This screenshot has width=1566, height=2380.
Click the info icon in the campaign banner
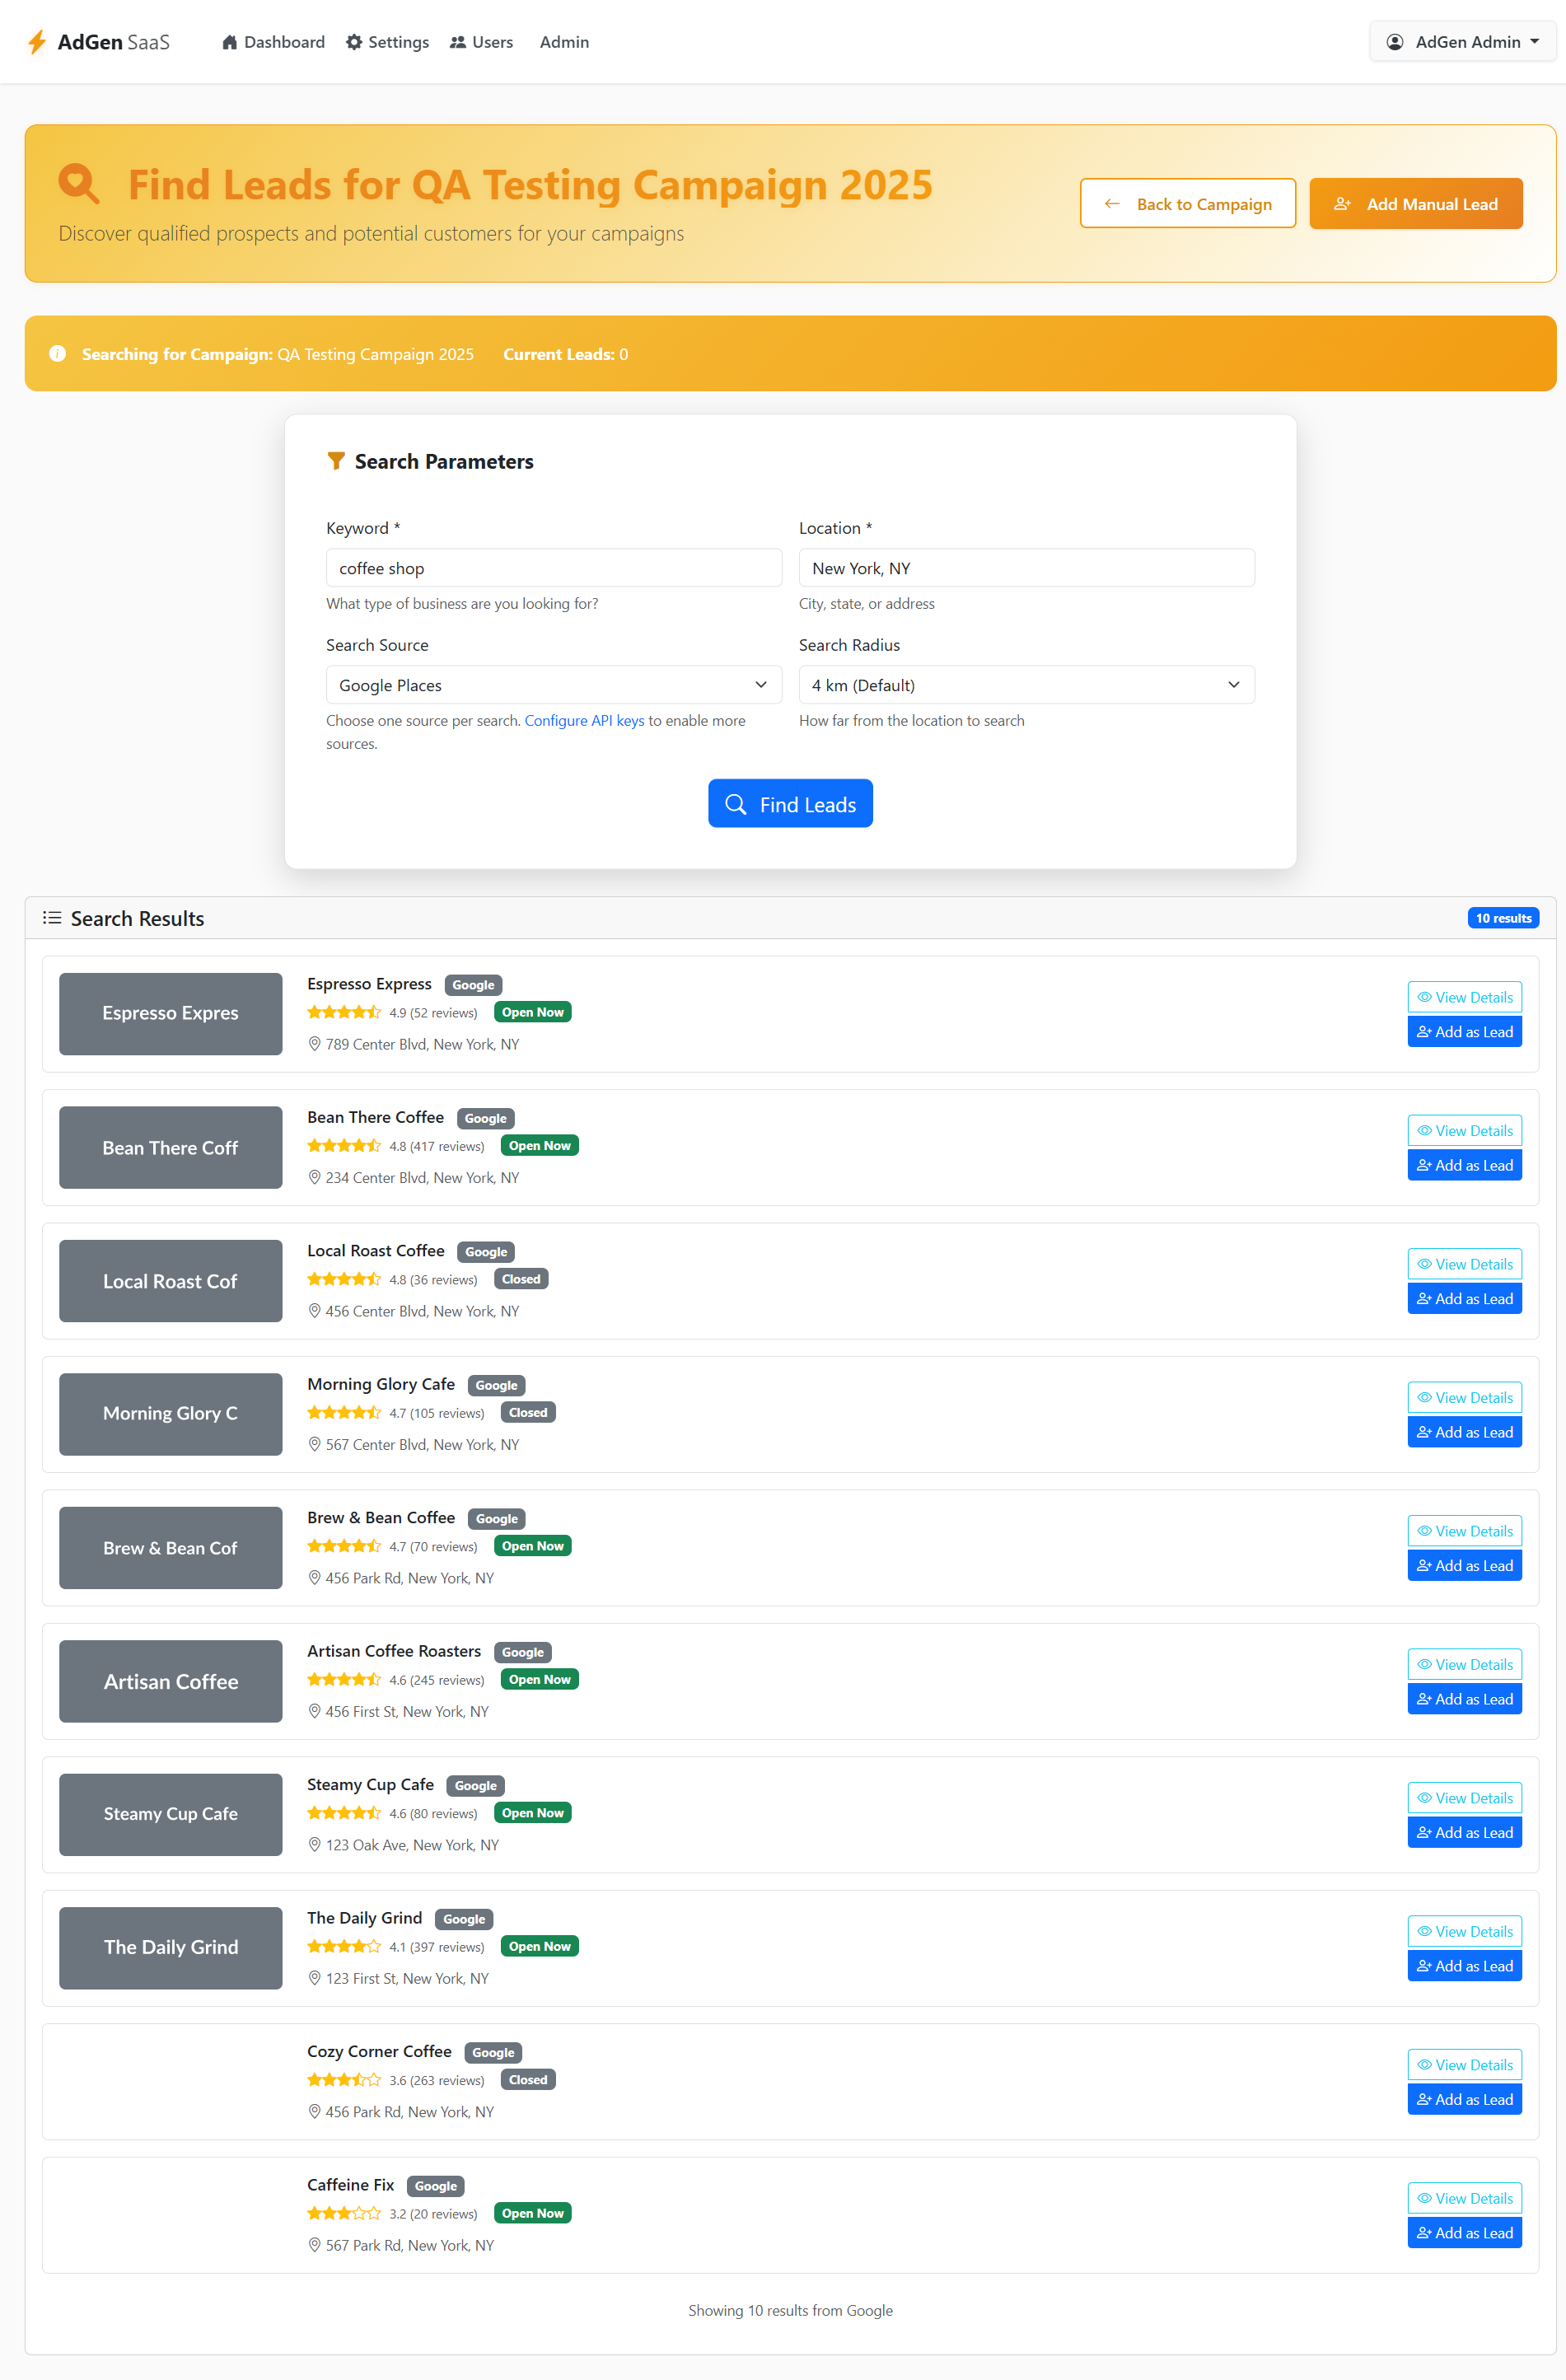pos(58,354)
